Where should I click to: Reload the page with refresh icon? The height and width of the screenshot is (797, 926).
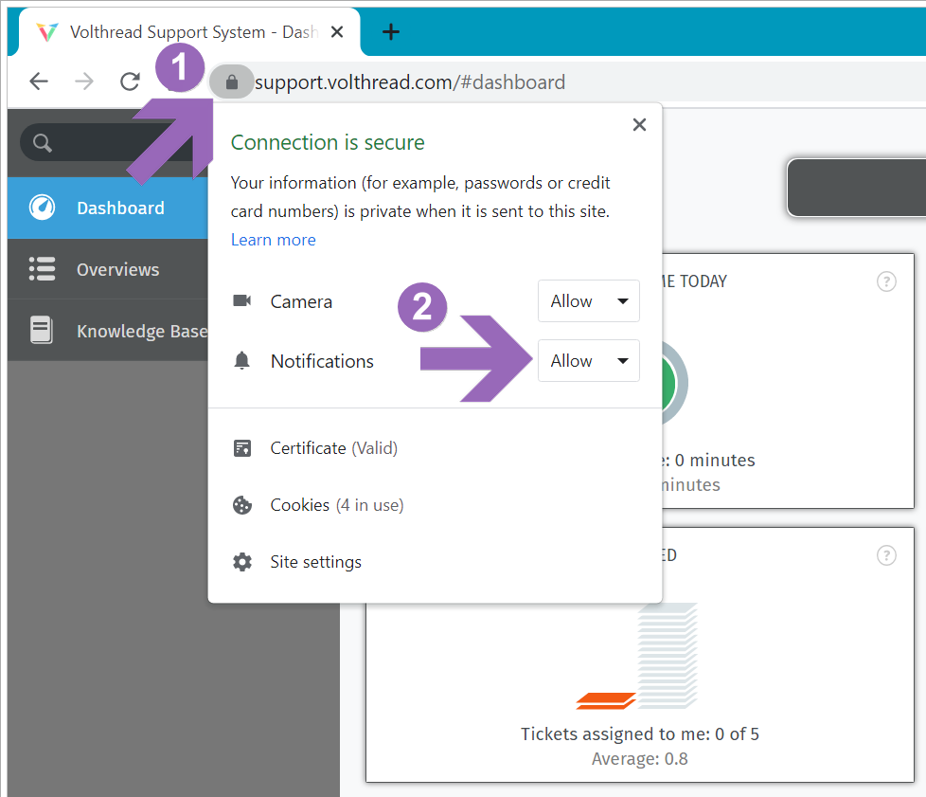pos(130,82)
